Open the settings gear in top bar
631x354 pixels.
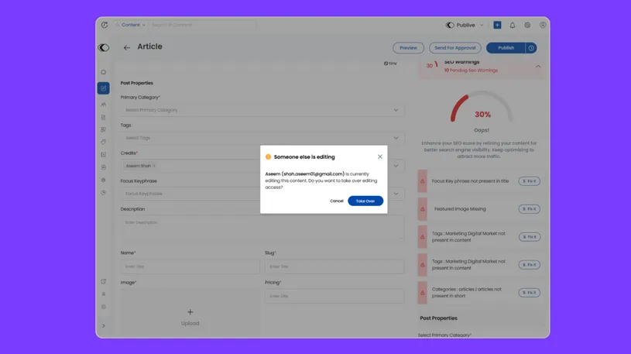pos(527,25)
